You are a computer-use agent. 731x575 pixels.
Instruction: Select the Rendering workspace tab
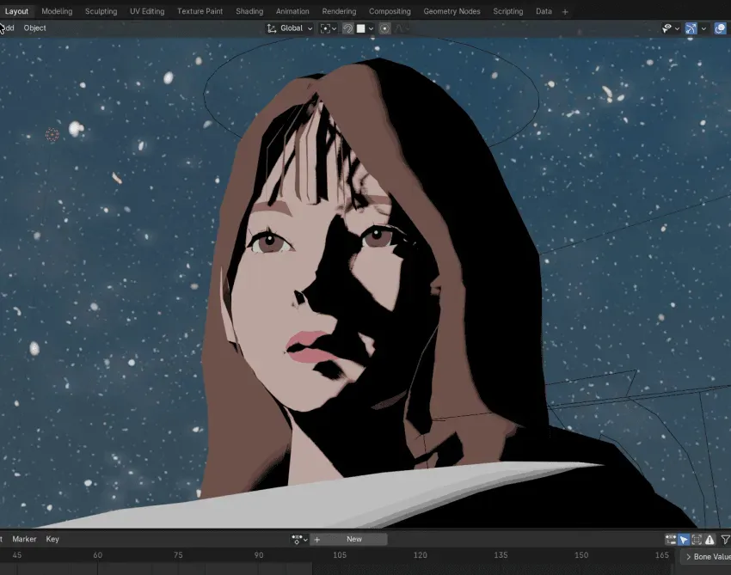tap(339, 11)
